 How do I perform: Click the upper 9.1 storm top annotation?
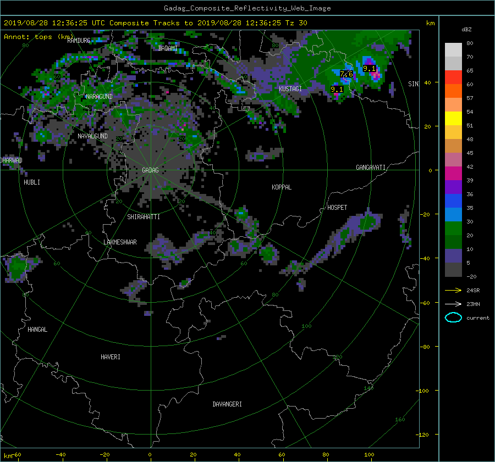tap(369, 69)
